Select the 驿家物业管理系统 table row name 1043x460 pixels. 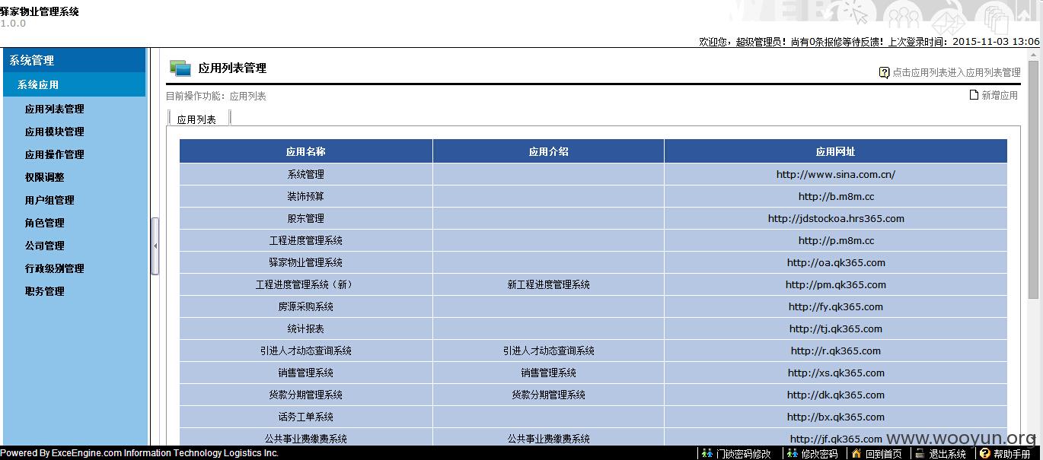tap(306, 262)
